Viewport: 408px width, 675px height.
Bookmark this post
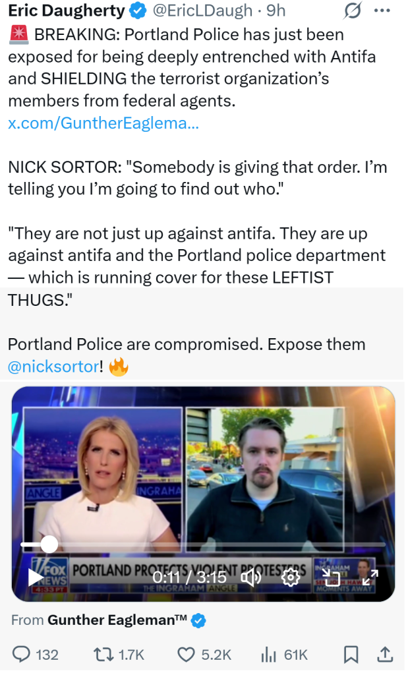click(351, 655)
